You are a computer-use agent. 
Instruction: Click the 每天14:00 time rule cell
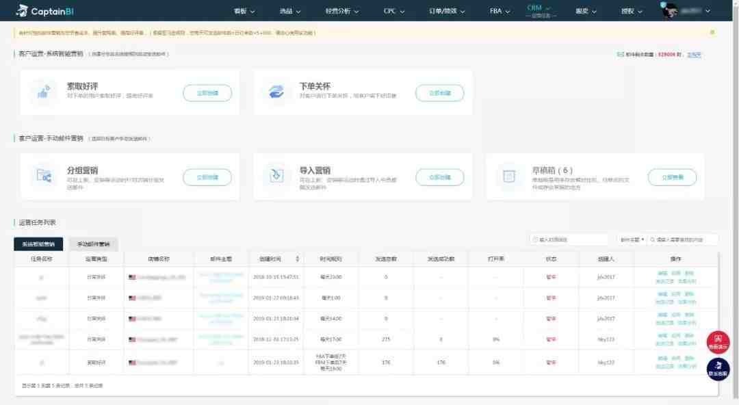click(331, 319)
